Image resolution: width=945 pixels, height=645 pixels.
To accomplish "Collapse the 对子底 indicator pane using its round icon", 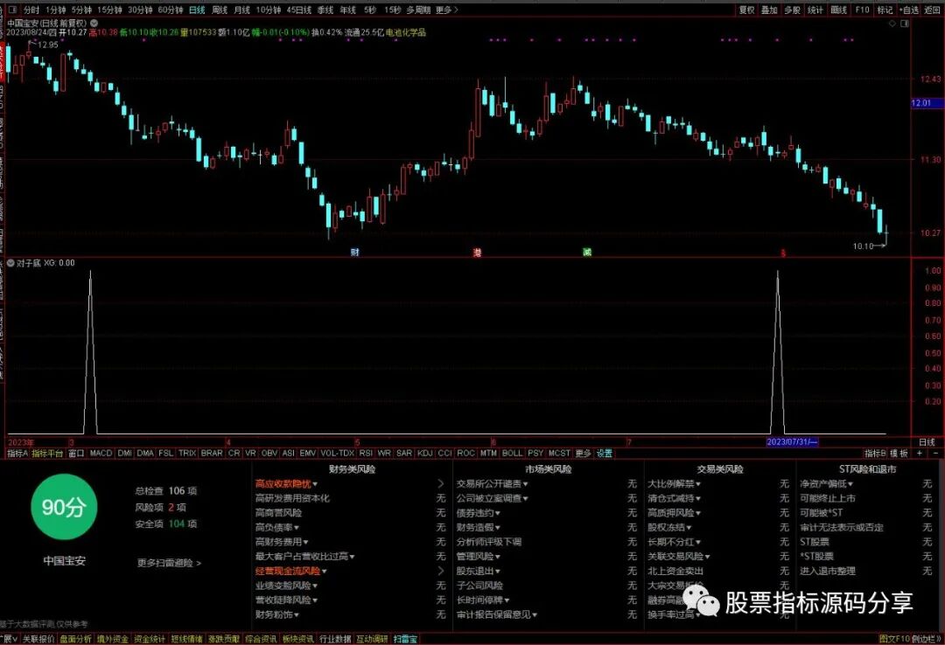I will (x=10, y=263).
